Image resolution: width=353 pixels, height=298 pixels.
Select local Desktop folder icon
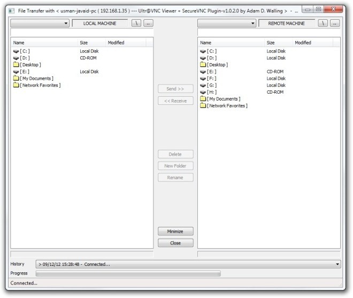(x=16, y=65)
